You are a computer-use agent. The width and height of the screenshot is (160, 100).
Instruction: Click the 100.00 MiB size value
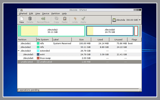tap(85, 43)
